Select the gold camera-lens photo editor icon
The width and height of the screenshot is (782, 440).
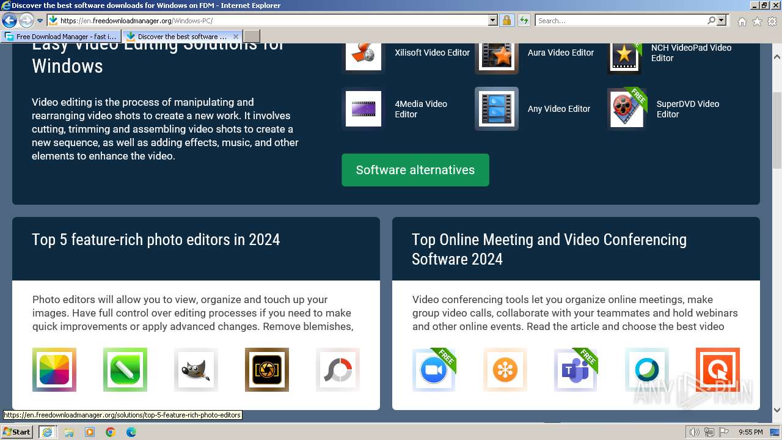[x=267, y=370]
